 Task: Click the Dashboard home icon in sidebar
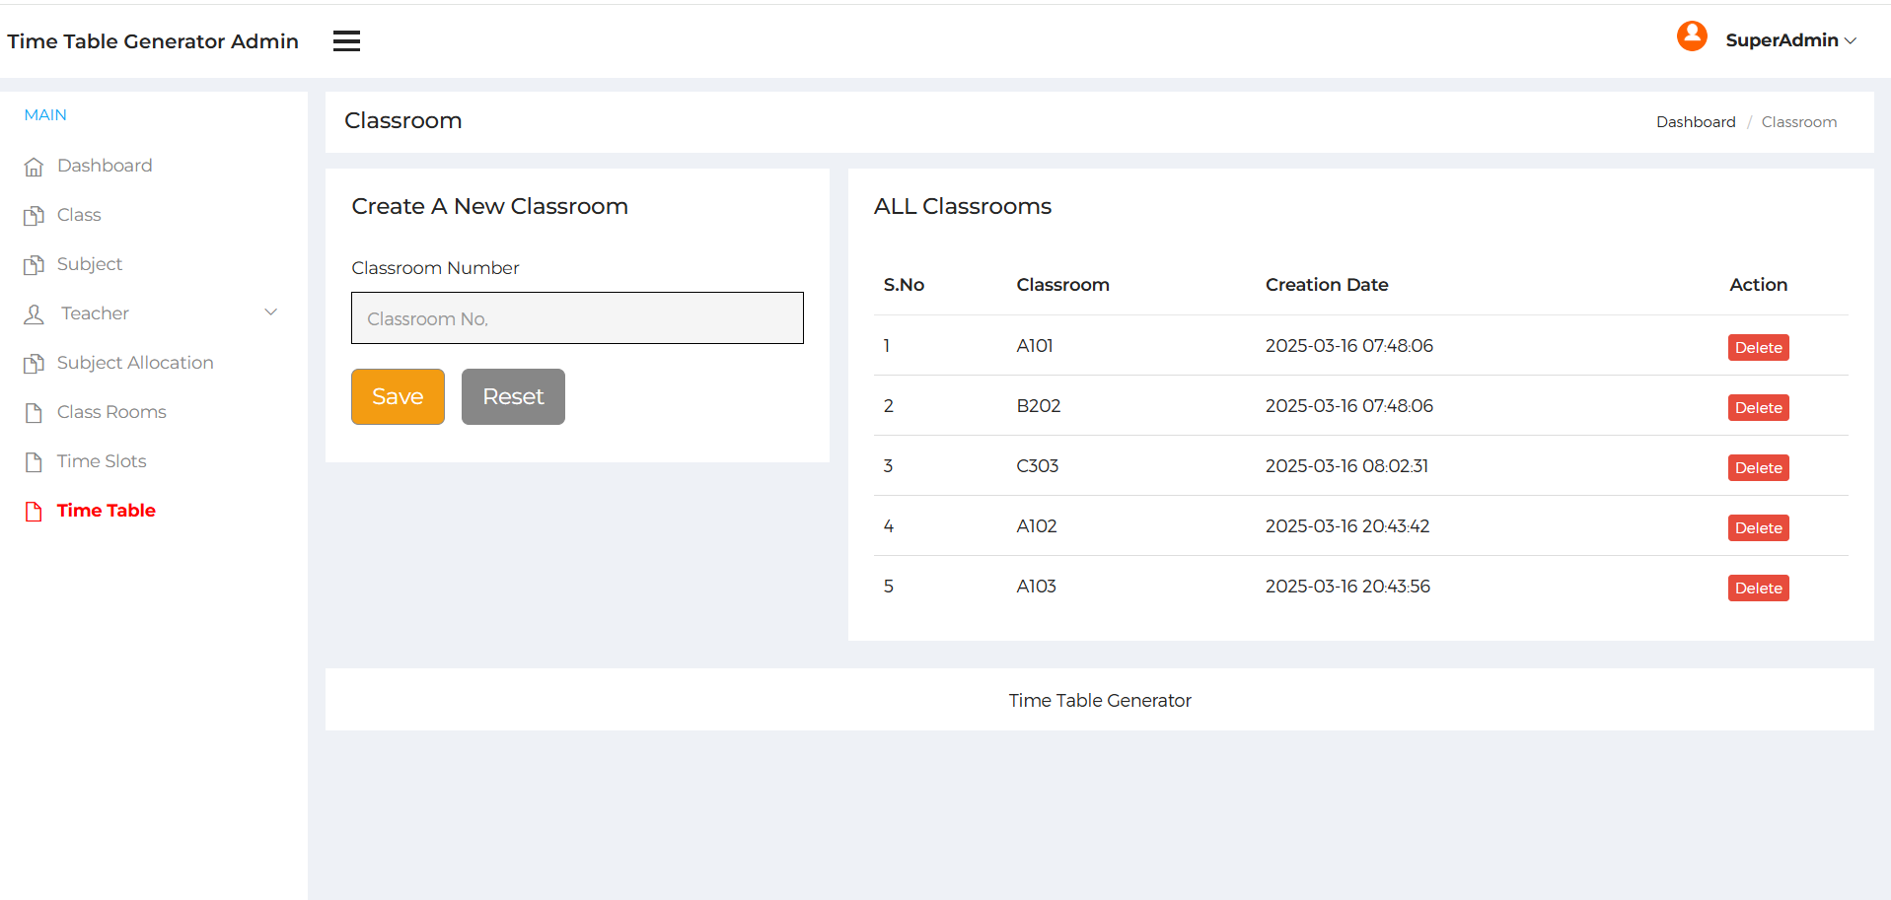[34, 167]
